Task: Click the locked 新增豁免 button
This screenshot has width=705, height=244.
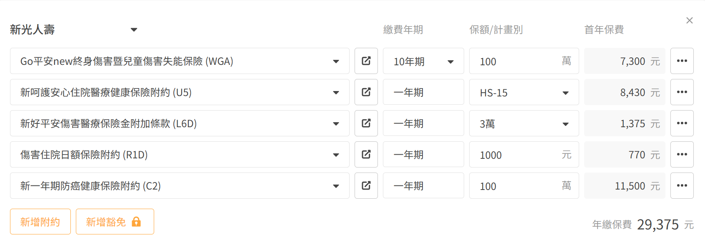Action: [x=115, y=222]
